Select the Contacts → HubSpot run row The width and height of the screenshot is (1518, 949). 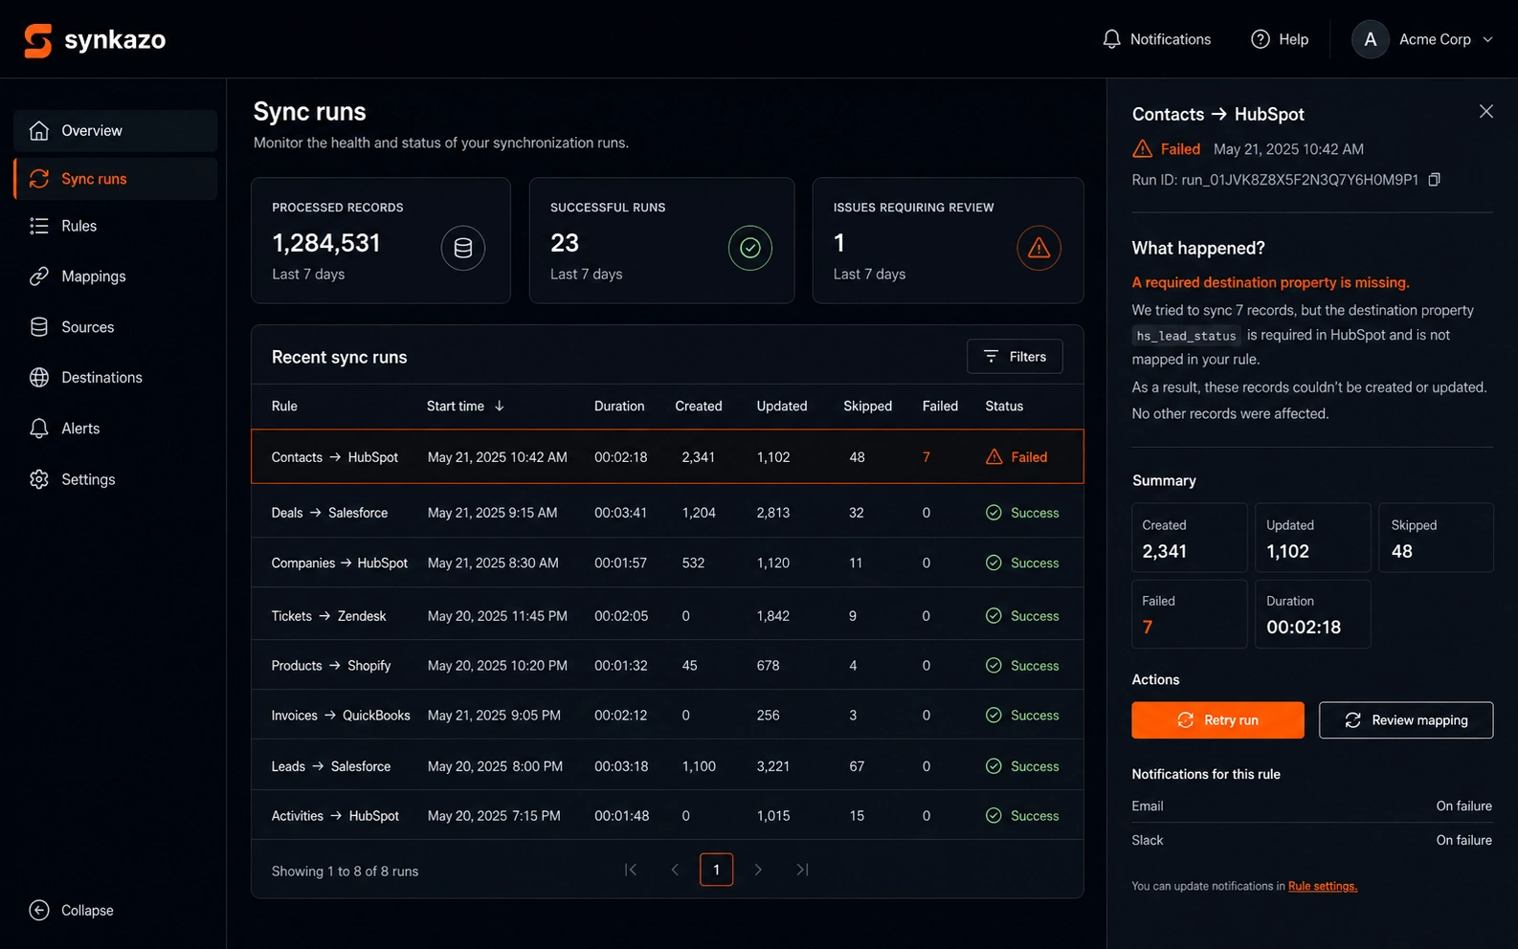pyautogui.click(x=667, y=457)
